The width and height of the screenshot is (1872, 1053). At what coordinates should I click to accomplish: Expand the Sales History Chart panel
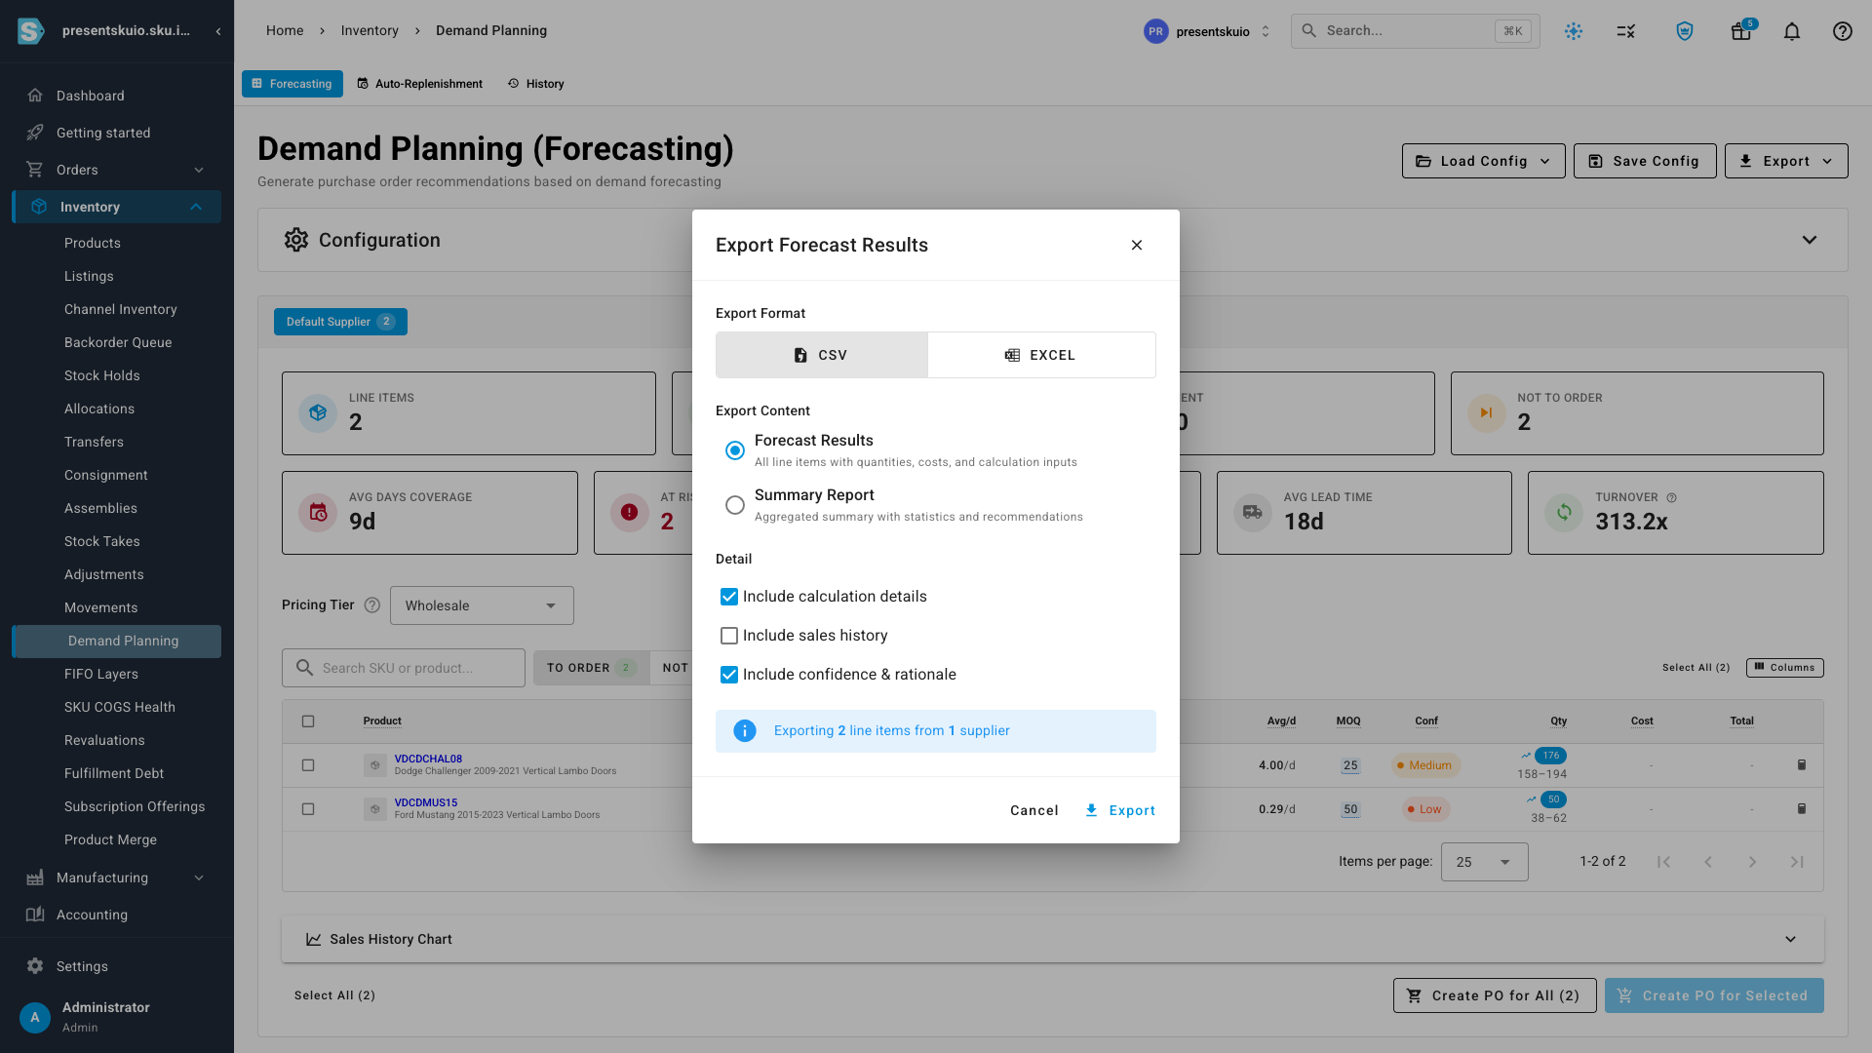point(1053,939)
